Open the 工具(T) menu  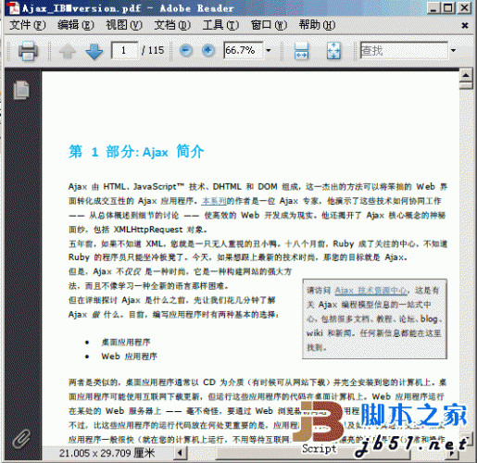point(220,25)
